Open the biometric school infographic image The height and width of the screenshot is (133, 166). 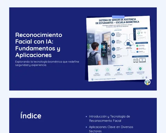[119, 48]
